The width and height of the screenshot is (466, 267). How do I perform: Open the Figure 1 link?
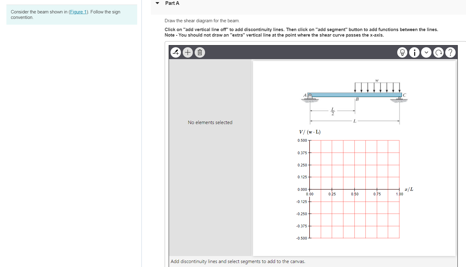point(78,12)
